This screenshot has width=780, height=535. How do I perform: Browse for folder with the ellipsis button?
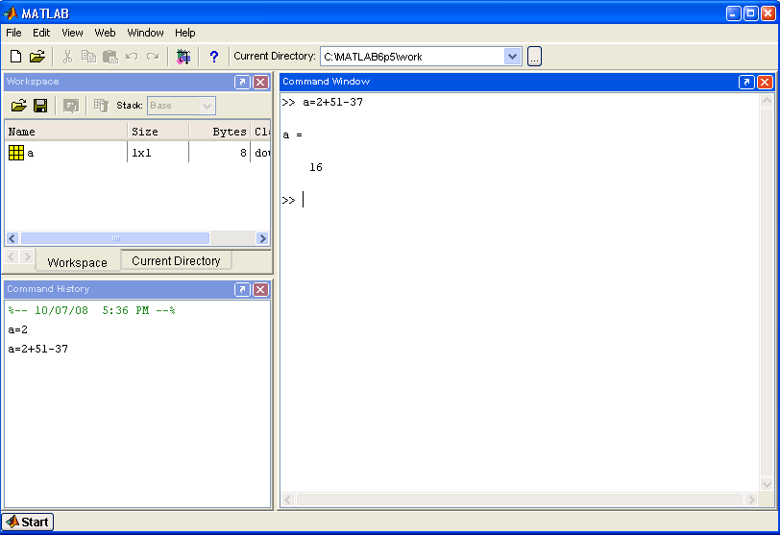pyautogui.click(x=534, y=57)
